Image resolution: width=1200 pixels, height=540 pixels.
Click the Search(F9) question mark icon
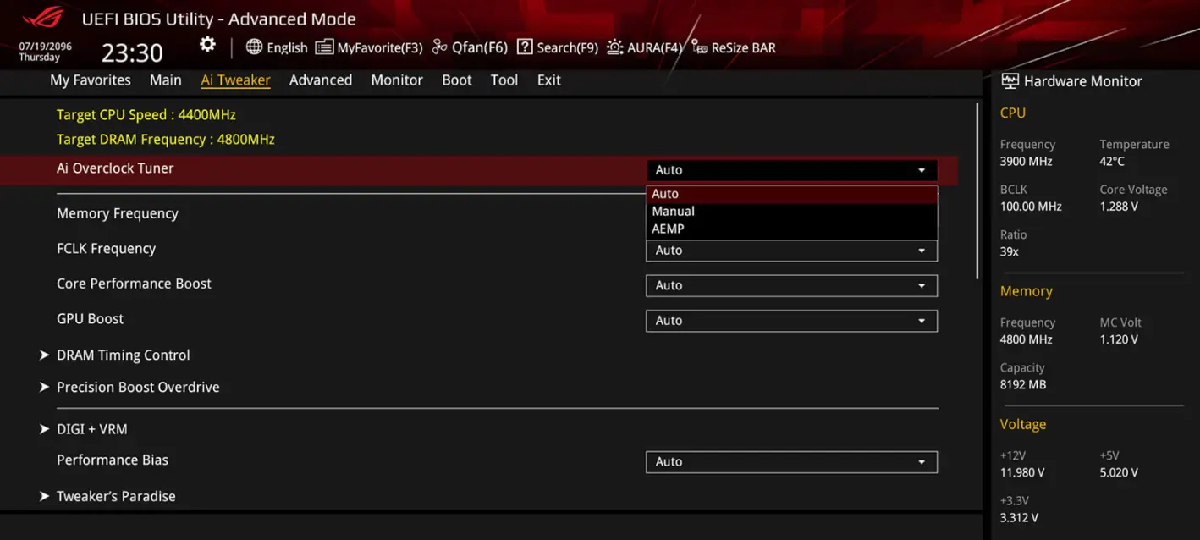click(x=525, y=47)
